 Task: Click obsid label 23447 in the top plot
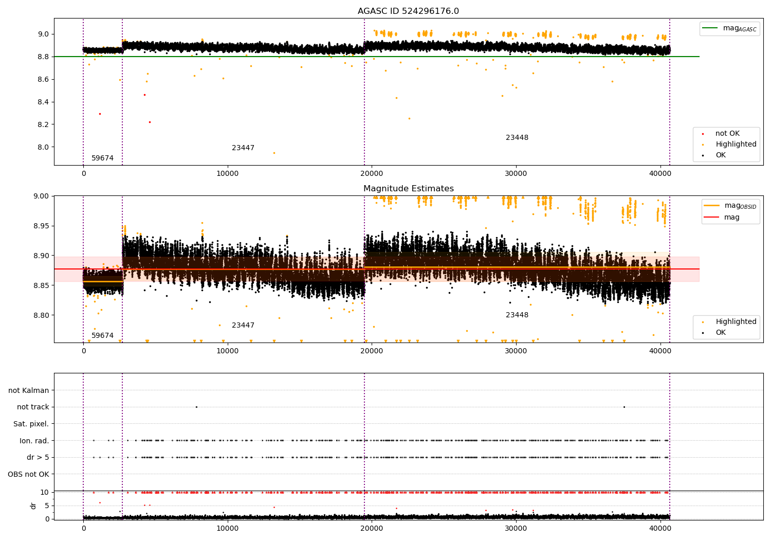click(243, 148)
